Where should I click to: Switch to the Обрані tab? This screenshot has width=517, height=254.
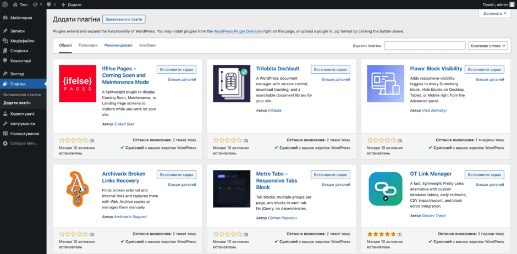click(x=65, y=45)
